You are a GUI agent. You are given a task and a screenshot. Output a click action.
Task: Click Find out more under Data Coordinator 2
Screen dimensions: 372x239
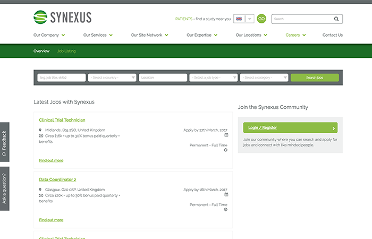pyautogui.click(x=51, y=220)
